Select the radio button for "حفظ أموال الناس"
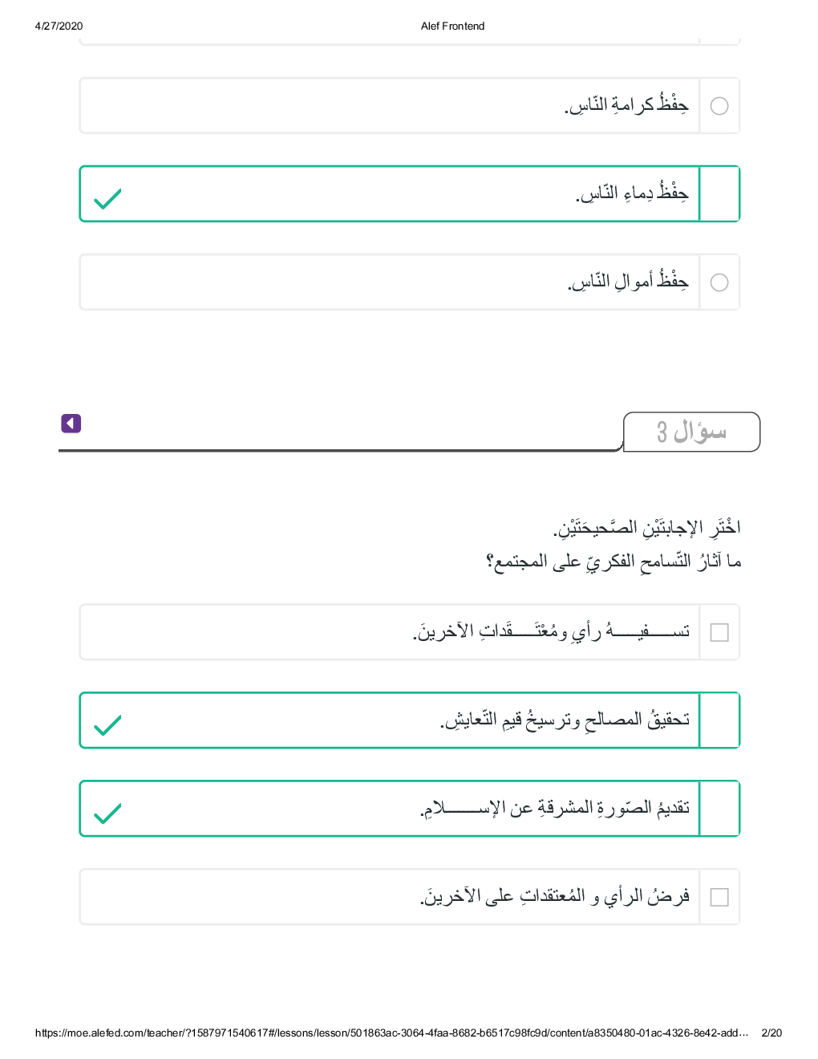Screen dimensions: 818x1059 [719, 282]
